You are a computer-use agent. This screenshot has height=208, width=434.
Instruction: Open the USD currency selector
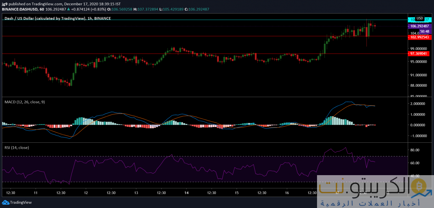420,18
